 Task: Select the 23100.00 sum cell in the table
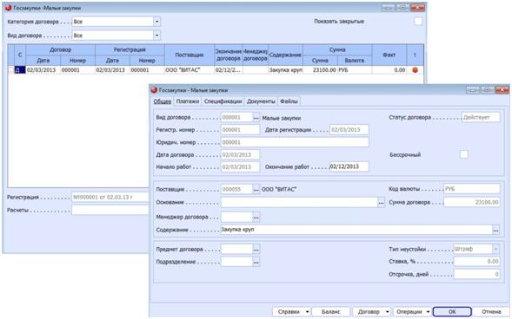click(x=320, y=70)
